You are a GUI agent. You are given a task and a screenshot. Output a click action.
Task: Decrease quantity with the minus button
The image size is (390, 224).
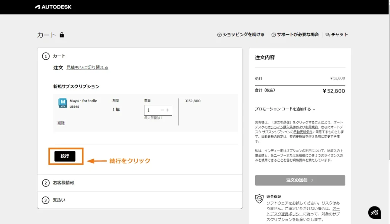pyautogui.click(x=162, y=110)
